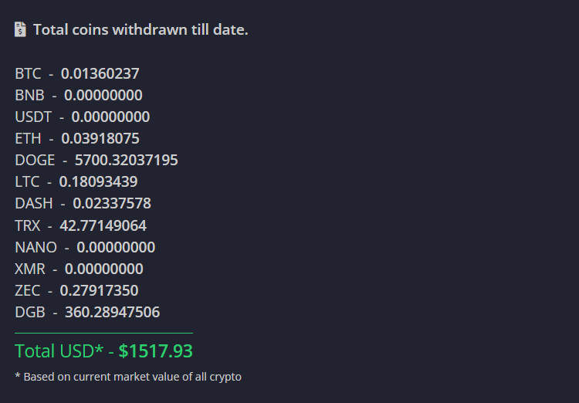The width and height of the screenshot is (579, 403).
Task: Select the DASH amount 0.02337578
Action: [x=112, y=204]
